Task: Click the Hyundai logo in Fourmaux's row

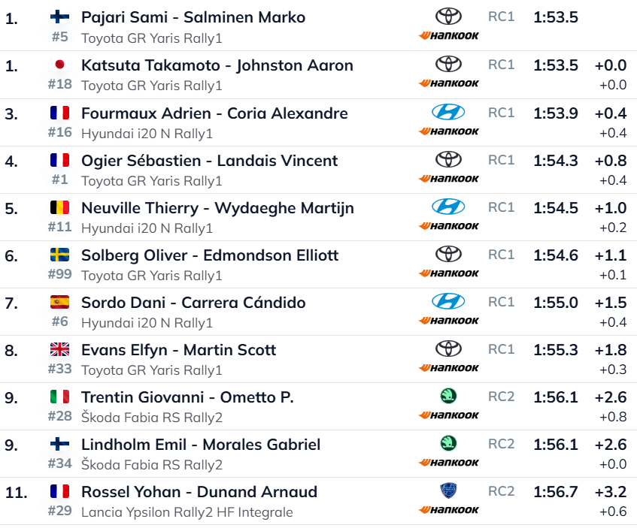Action: coord(448,112)
